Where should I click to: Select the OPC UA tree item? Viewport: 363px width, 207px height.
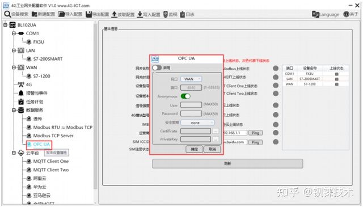(x=41, y=144)
